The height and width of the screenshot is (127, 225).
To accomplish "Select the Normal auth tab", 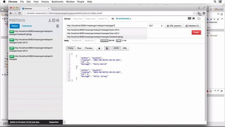I will [x=67, y=19].
